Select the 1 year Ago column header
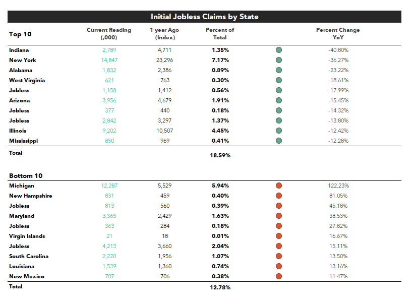The image size is (413, 305). pyautogui.click(x=164, y=34)
